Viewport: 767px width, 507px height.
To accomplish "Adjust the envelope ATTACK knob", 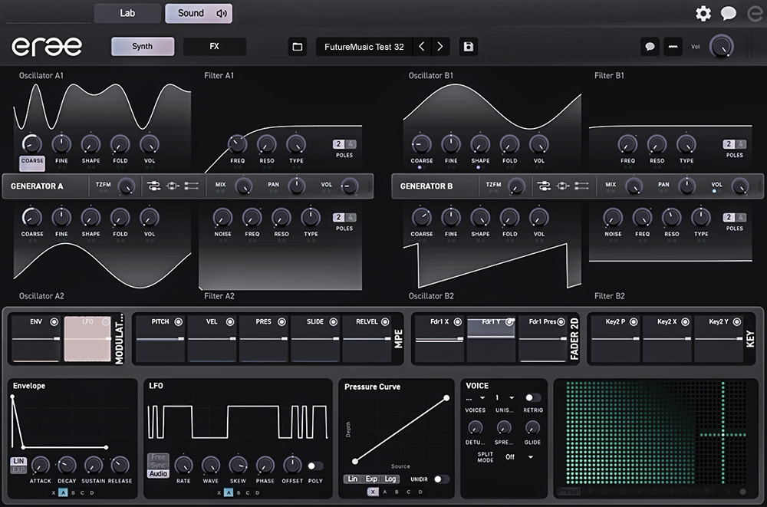I will coord(40,466).
